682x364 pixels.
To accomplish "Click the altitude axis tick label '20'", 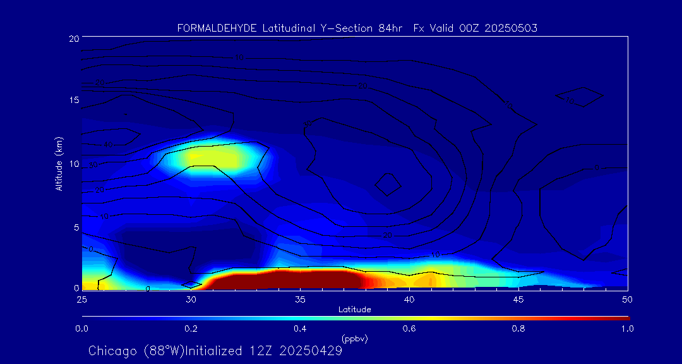I will 73,38.
